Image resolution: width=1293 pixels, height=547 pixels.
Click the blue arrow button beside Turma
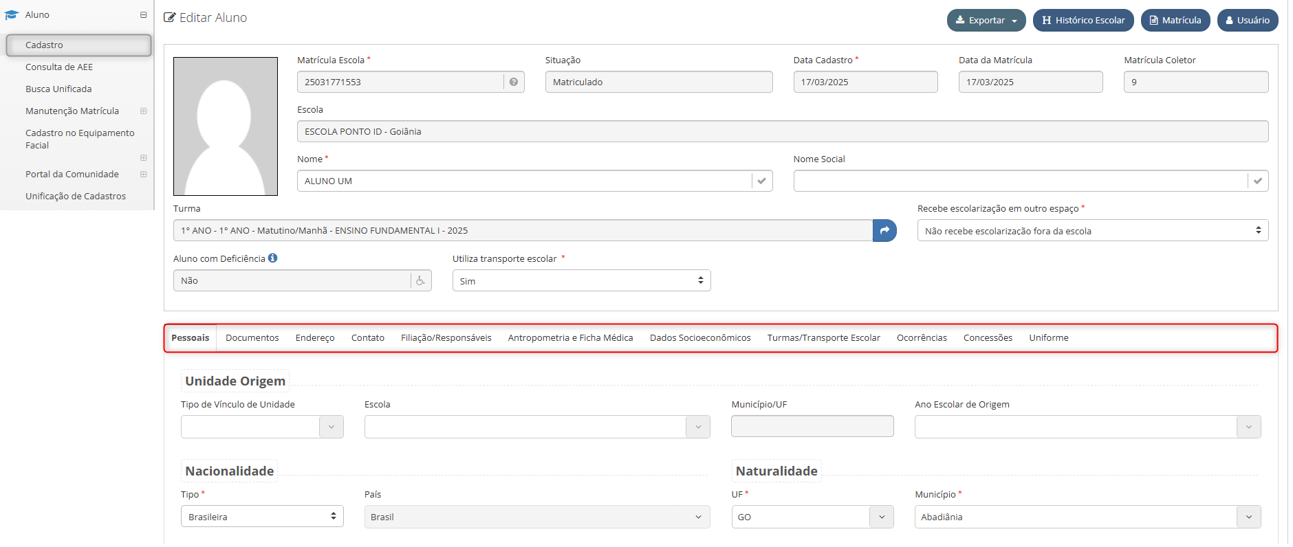tap(884, 230)
